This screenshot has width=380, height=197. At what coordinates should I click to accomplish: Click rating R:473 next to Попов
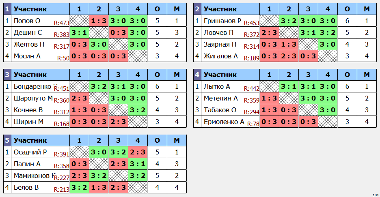pyautogui.click(x=62, y=23)
